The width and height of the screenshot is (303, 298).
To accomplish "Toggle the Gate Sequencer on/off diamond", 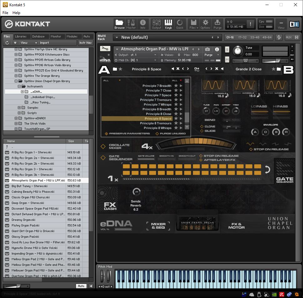I will pos(103,158).
